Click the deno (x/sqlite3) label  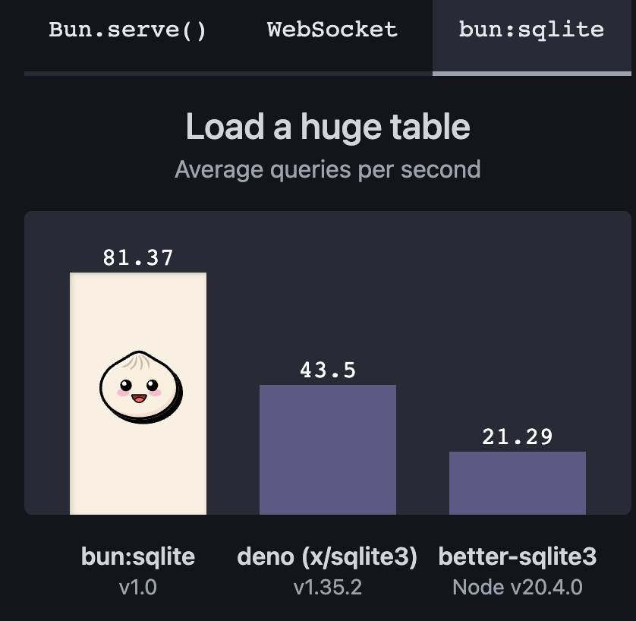(x=327, y=556)
